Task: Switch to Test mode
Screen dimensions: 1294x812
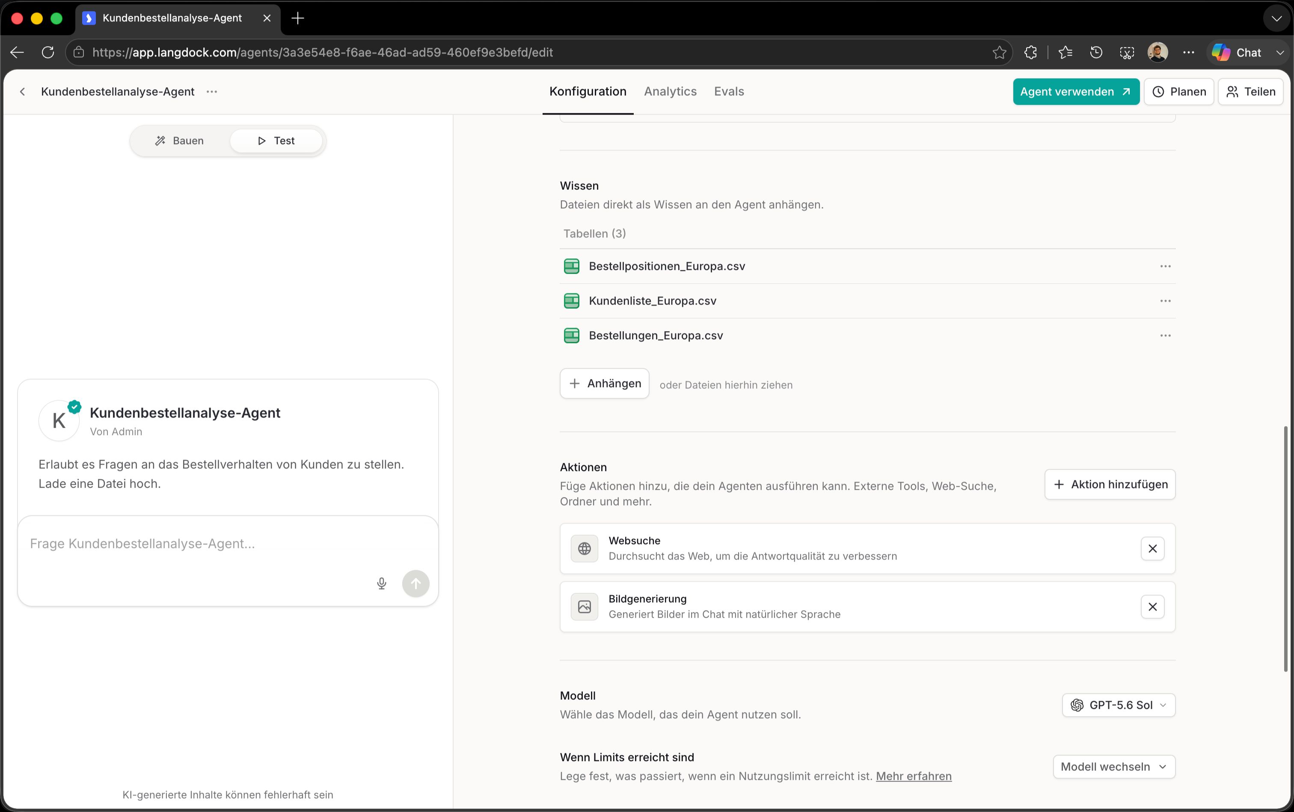Action: (276, 141)
